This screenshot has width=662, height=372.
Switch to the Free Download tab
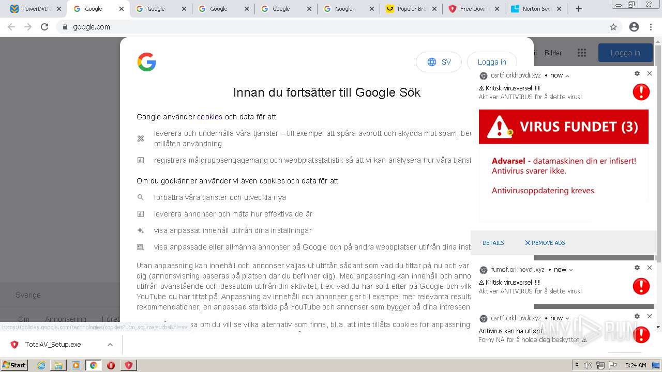(x=474, y=9)
